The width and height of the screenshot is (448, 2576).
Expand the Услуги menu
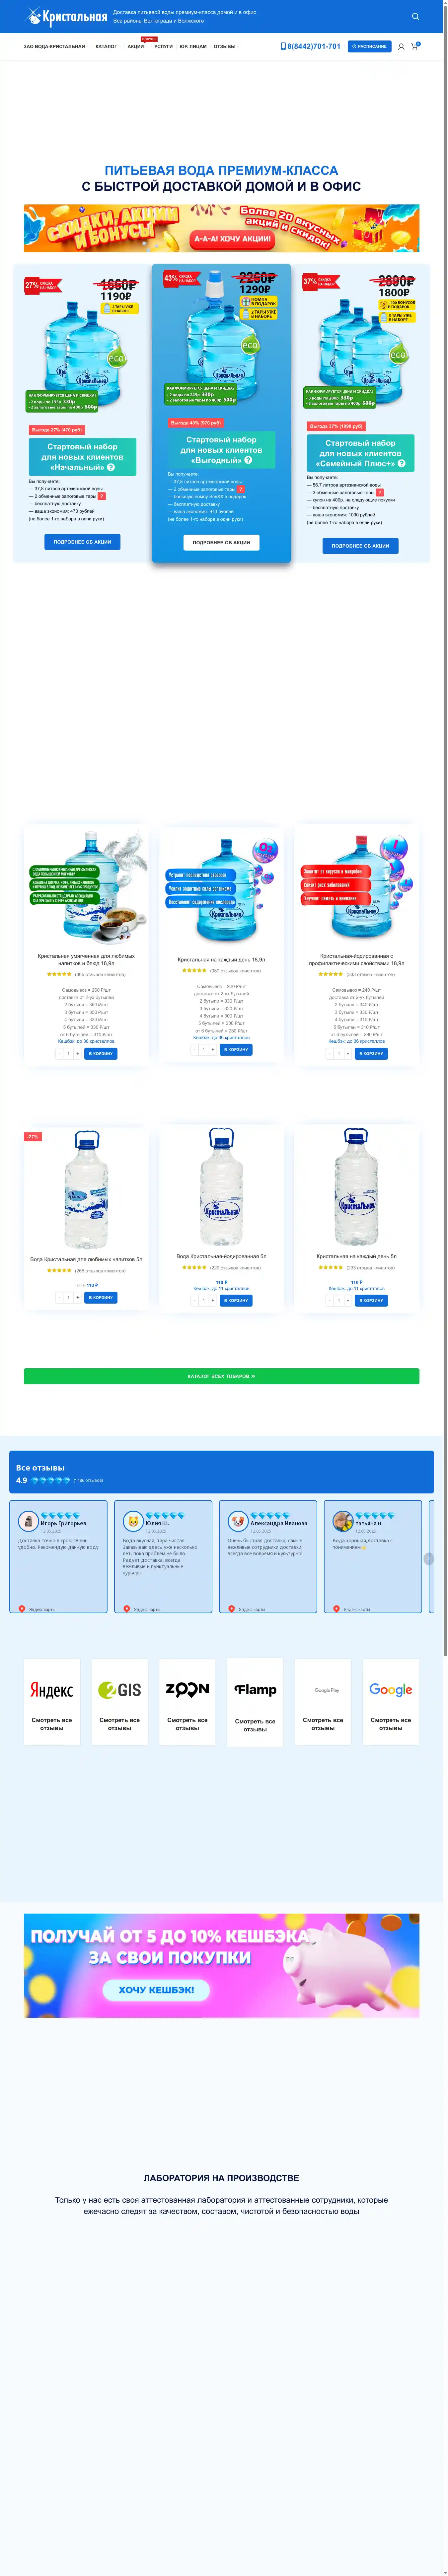(x=163, y=46)
